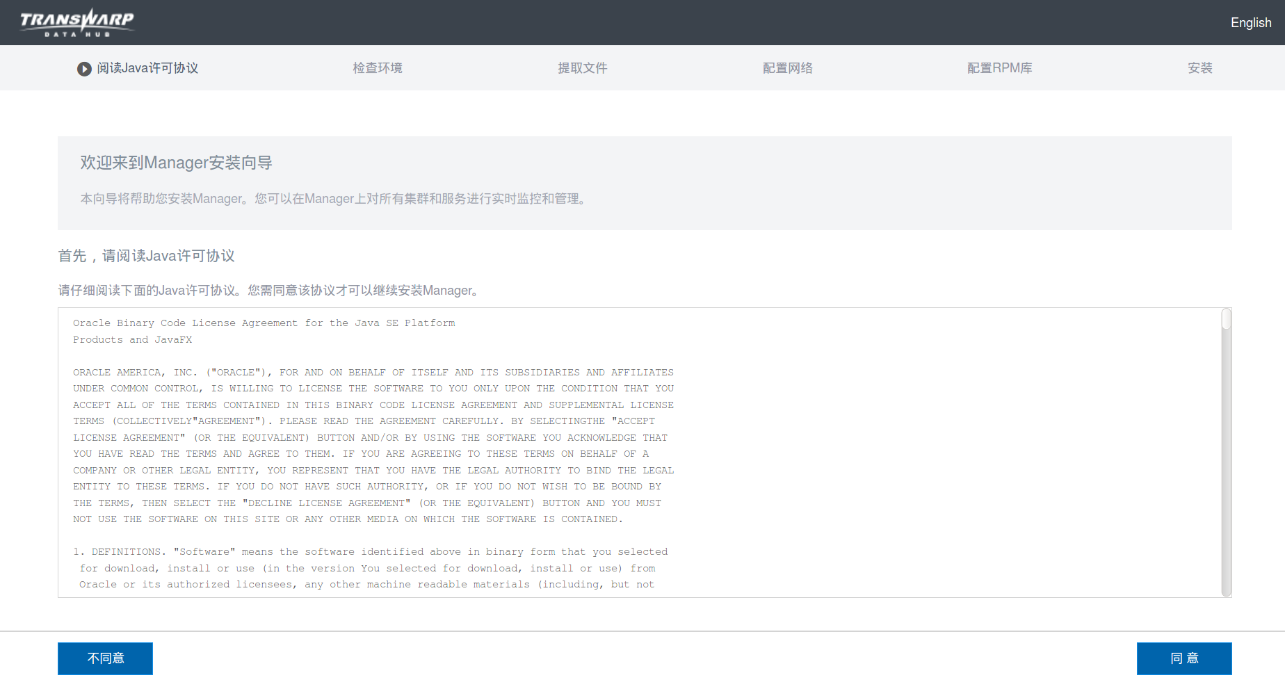Click the 不同意 button
The image size is (1285, 682).
(x=105, y=658)
